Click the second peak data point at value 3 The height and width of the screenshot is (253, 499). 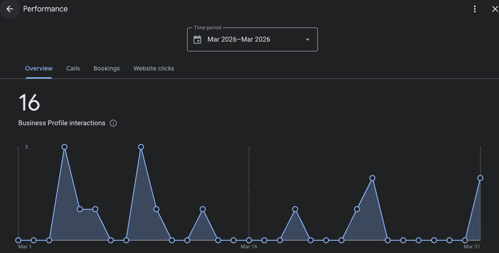[141, 147]
